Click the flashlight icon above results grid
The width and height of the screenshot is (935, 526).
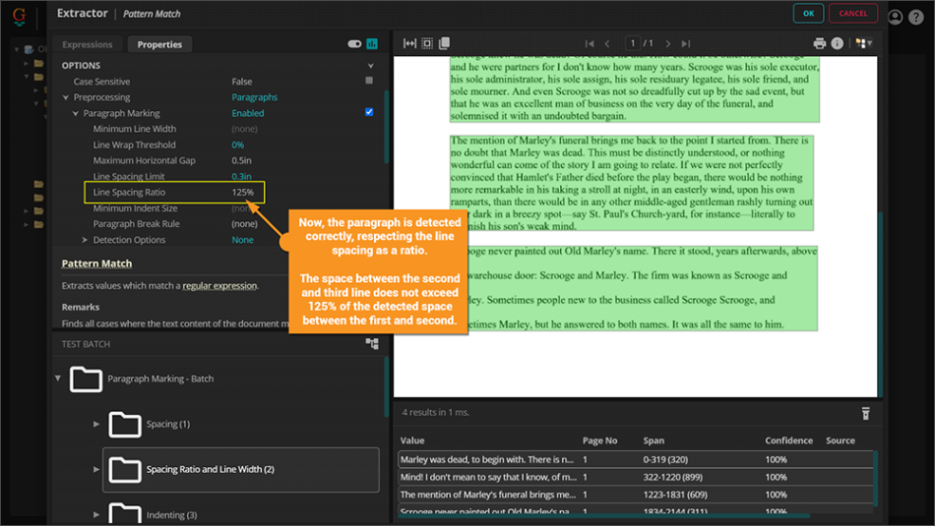click(x=865, y=413)
